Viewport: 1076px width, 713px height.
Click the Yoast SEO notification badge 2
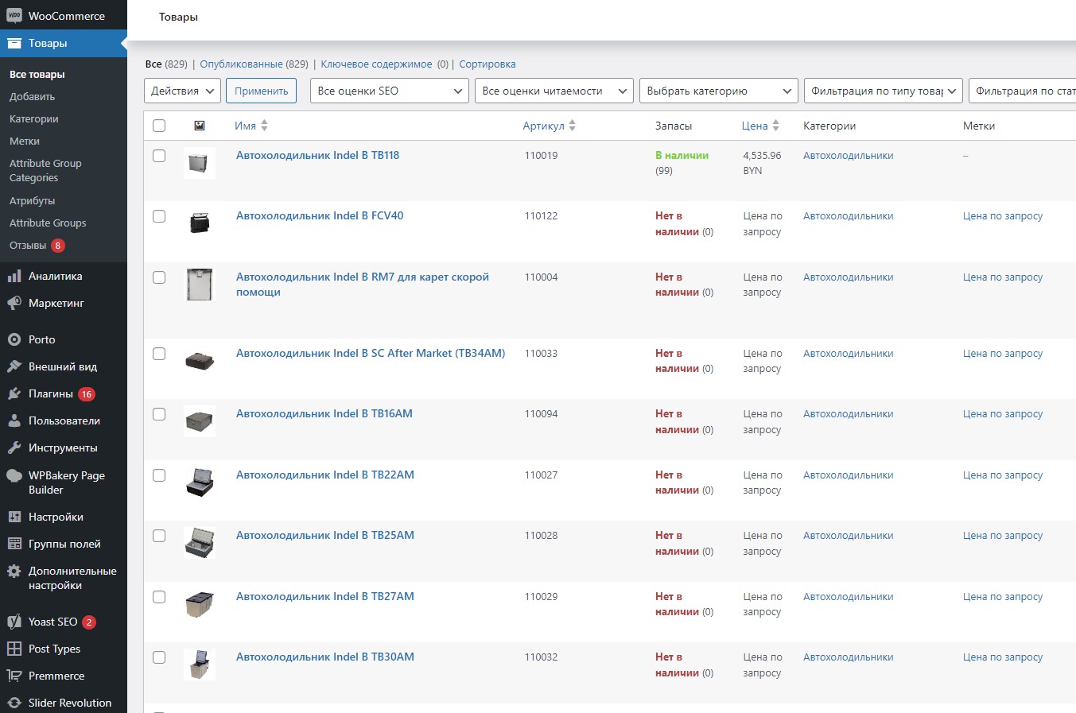coord(89,622)
